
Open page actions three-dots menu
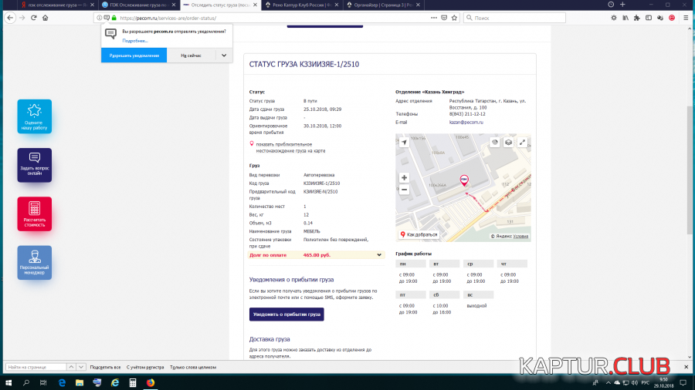pyautogui.click(x=434, y=18)
